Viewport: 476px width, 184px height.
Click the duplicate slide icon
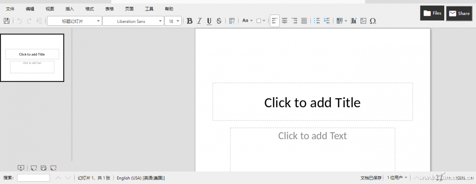(x=44, y=168)
